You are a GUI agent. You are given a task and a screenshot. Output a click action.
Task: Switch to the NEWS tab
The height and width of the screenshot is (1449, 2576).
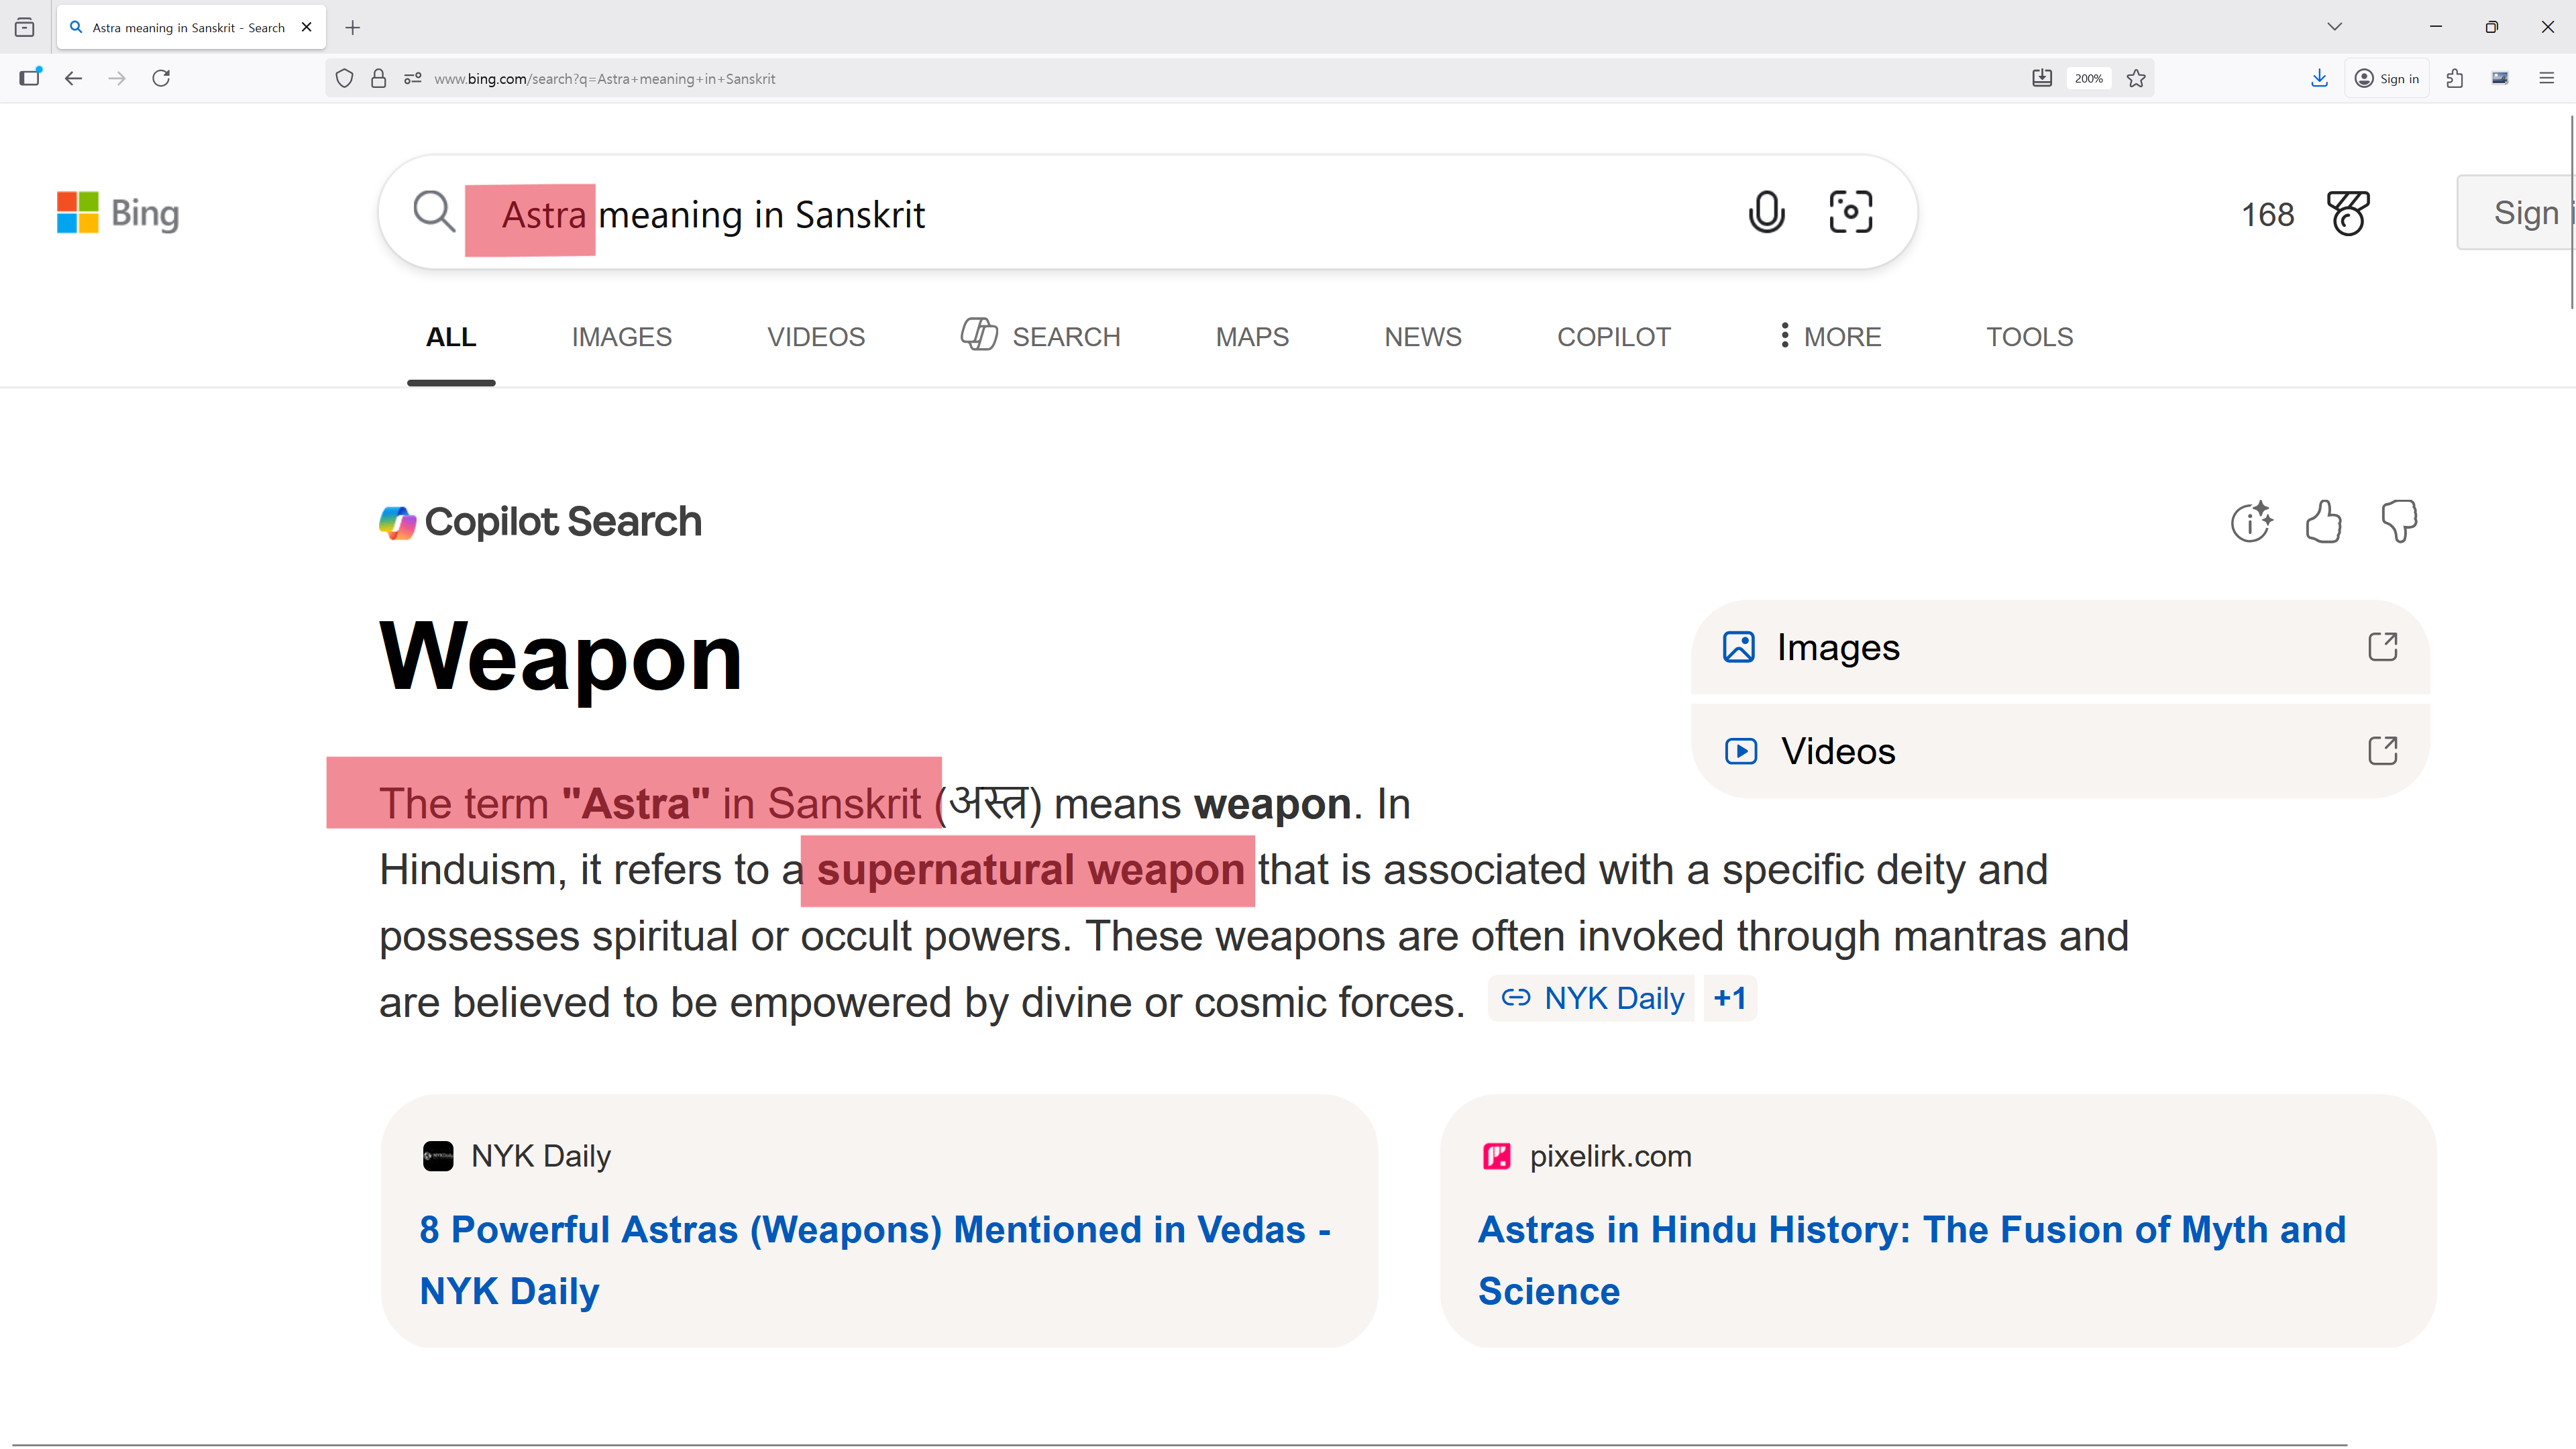[x=1422, y=337]
